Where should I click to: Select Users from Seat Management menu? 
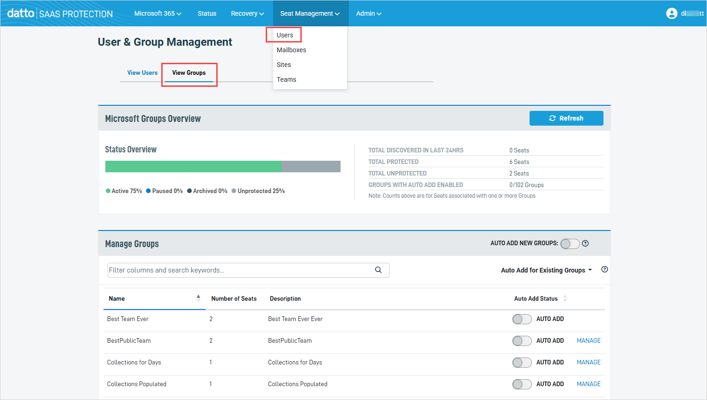(x=285, y=35)
